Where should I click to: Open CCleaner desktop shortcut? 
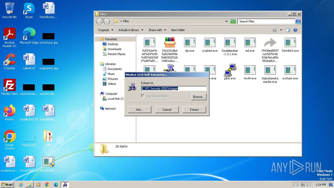click(x=9, y=62)
